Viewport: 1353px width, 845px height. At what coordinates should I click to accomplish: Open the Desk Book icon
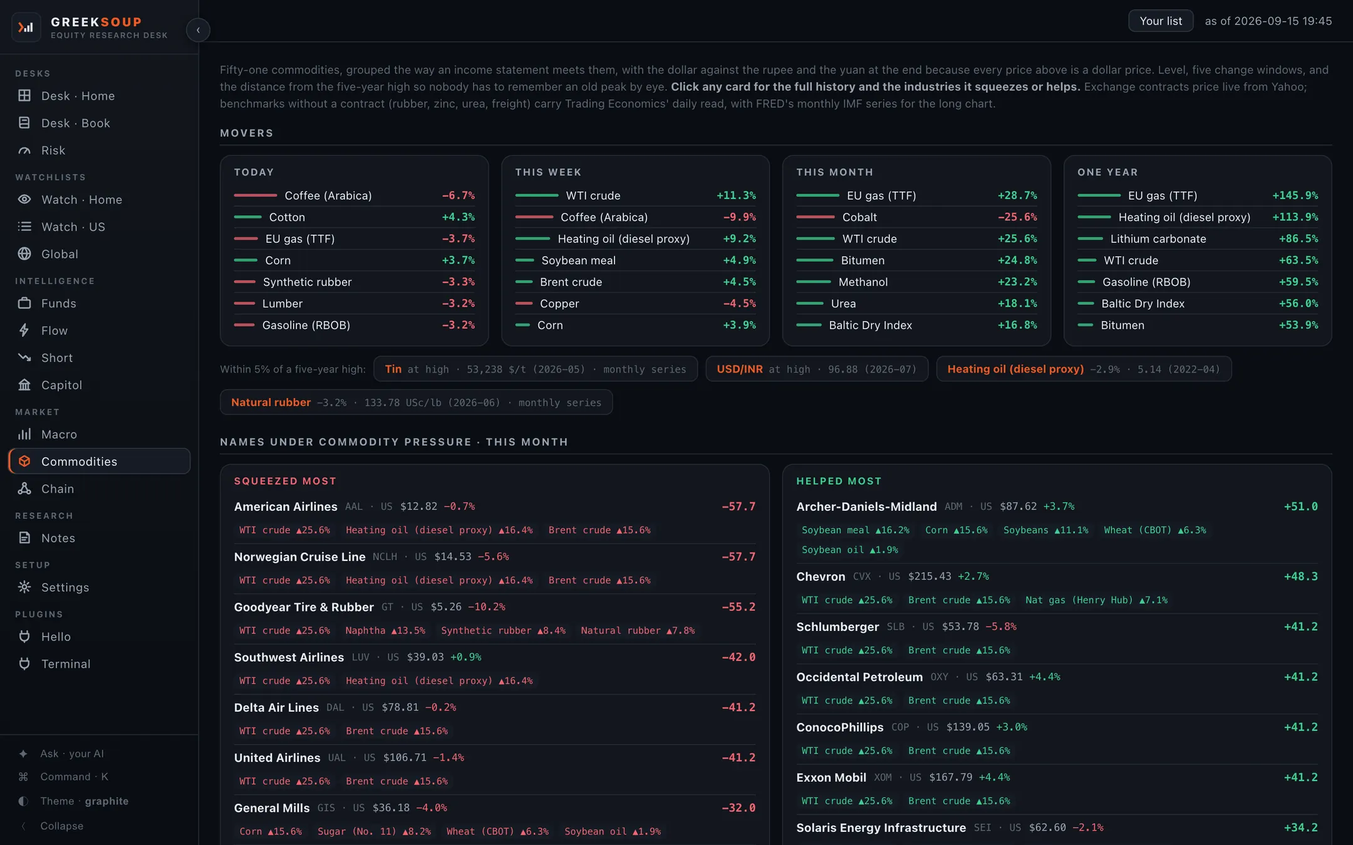(24, 123)
